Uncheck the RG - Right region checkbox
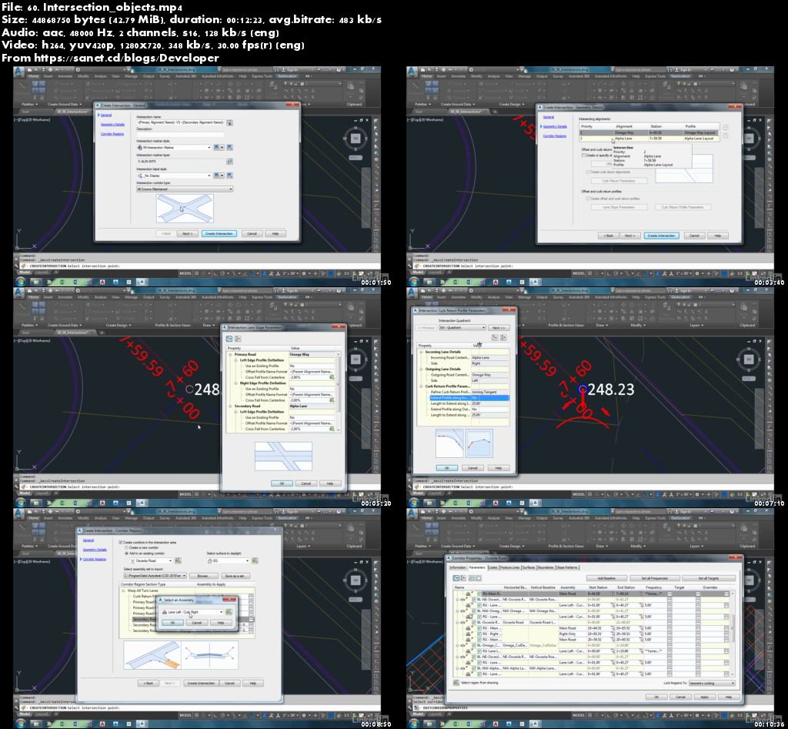Viewport: 788px width, 729px height. pos(479,634)
